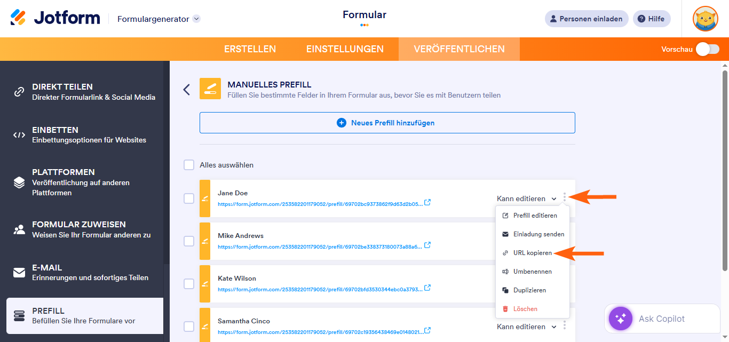Screen dimensions: 729x342
Task: Open the Kann editieren dropdown for Jane Doe
Action: pos(527,198)
